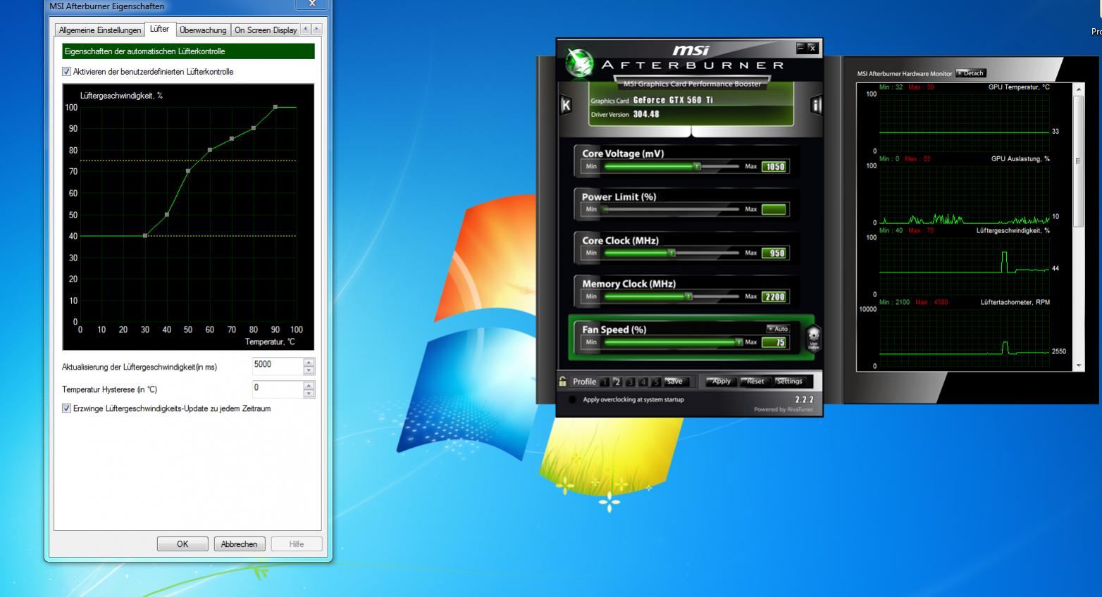Toggle Apply overclocking at system startup
The width and height of the screenshot is (1102, 597).
click(x=572, y=400)
